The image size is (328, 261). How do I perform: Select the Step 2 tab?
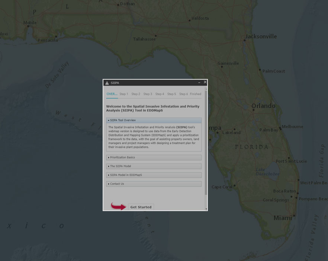[x=136, y=94]
